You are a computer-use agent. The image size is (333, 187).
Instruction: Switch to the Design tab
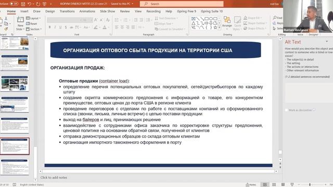50,11
